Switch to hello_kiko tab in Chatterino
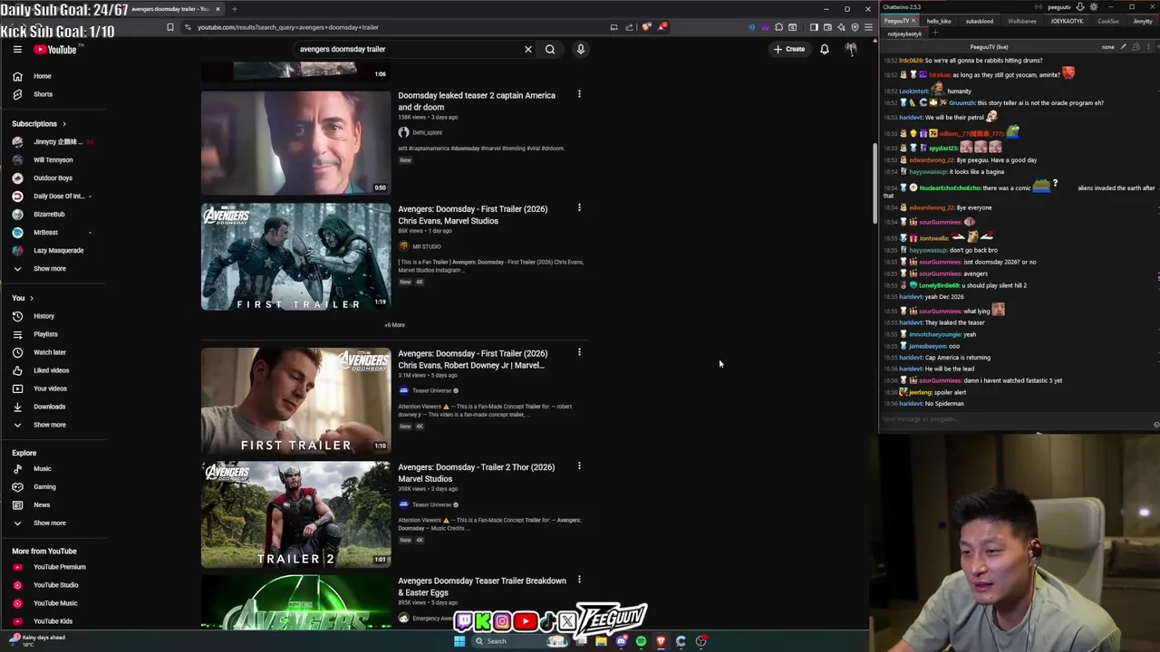 point(939,21)
